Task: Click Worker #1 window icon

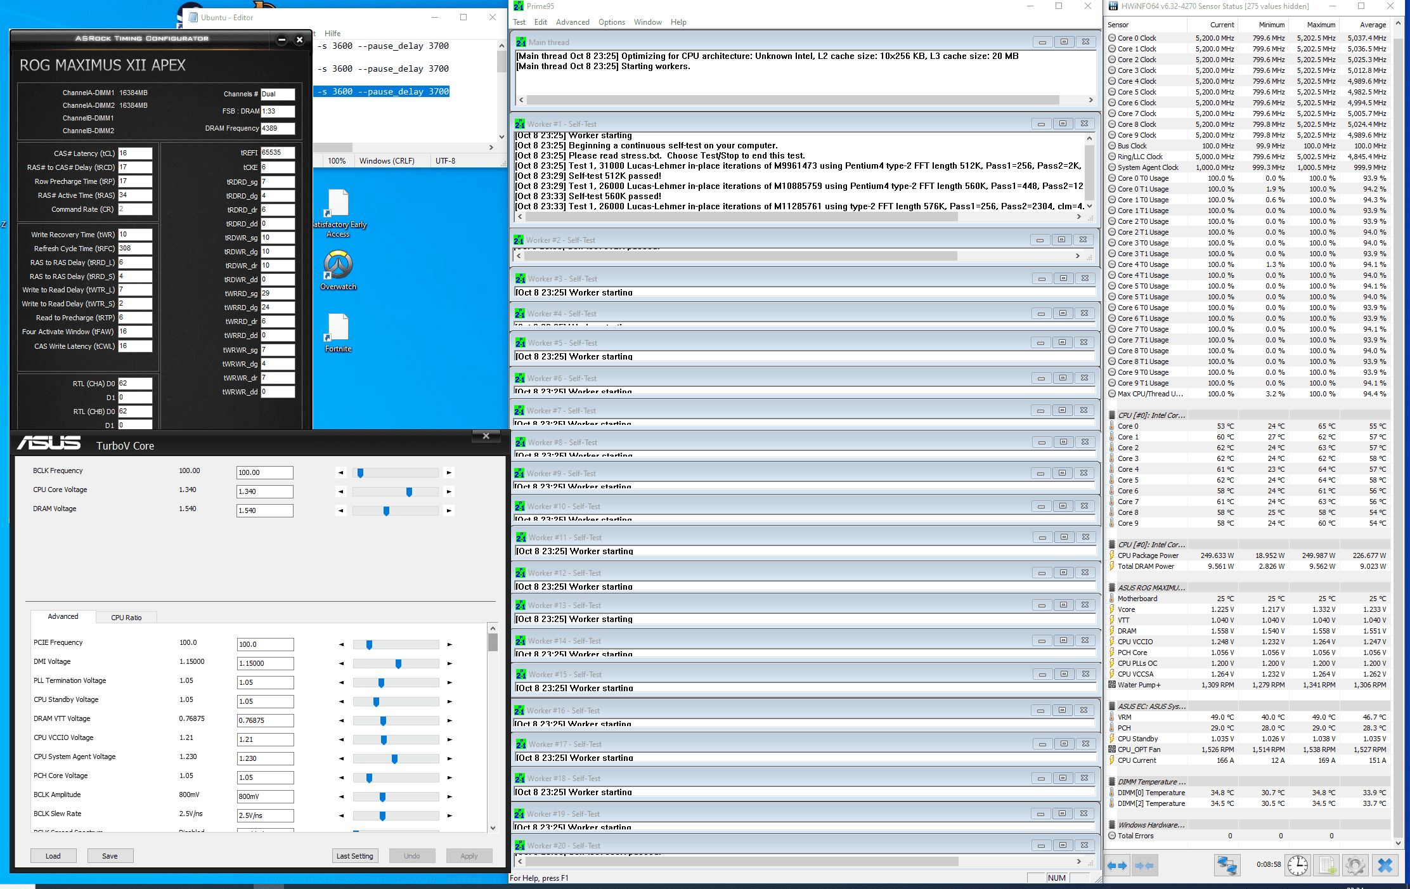Action: pos(520,124)
